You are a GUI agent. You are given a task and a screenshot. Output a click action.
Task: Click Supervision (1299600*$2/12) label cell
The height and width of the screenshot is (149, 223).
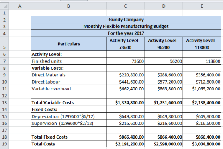pos(68,123)
